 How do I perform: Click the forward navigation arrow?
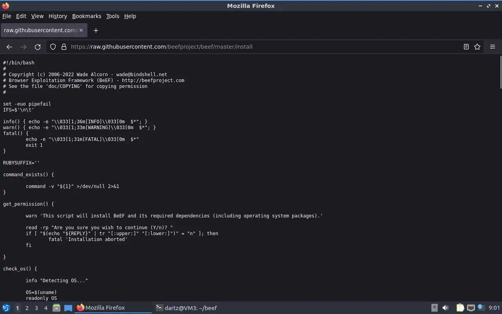(24, 47)
